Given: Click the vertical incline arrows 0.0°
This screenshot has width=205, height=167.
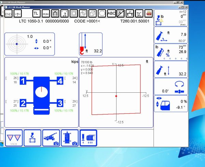Looking at the screenshot, I should [36, 41].
